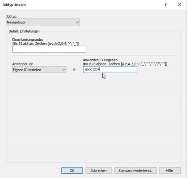This screenshot has width=187, height=178.
Task: Click the Bis 32 alphan. Zeichen hint text
Action: pyautogui.click(x=46, y=44)
